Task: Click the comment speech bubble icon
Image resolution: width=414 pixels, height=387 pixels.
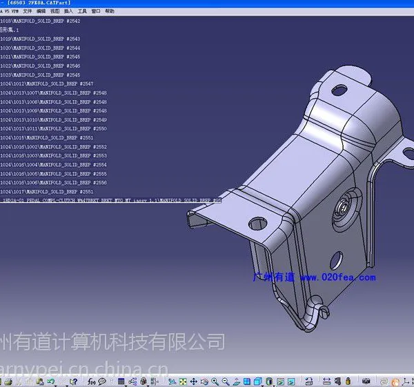Action: [x=102, y=381]
